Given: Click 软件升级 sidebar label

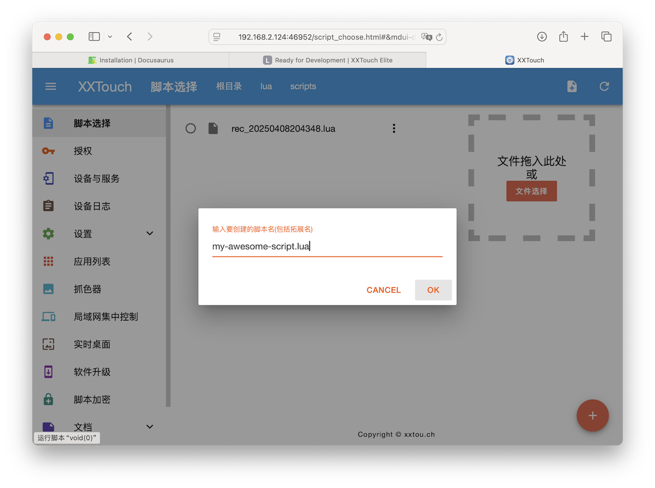Looking at the screenshot, I should 92,372.
